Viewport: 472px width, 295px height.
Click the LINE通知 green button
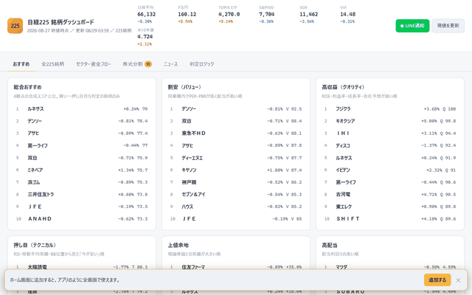[x=412, y=26]
